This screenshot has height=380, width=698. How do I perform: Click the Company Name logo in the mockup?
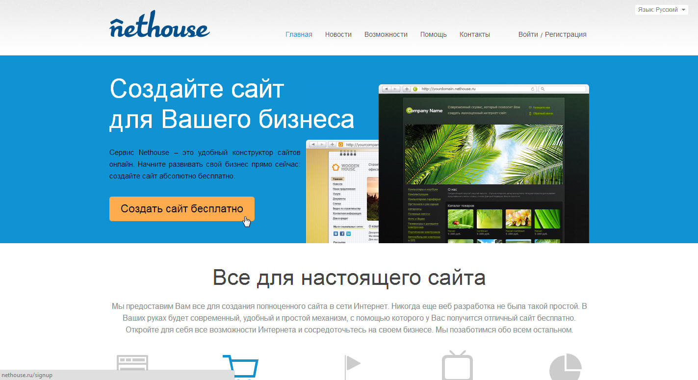(424, 110)
